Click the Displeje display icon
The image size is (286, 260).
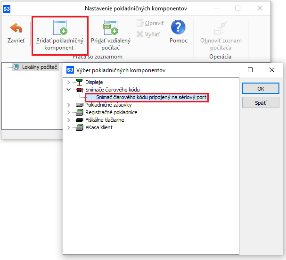coord(79,82)
